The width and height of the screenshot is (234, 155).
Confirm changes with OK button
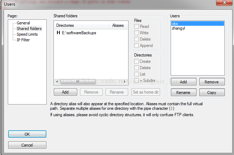pos(27,134)
